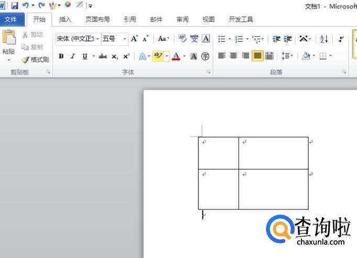
Task: Select the Home (开始) tab
Action: click(x=39, y=19)
